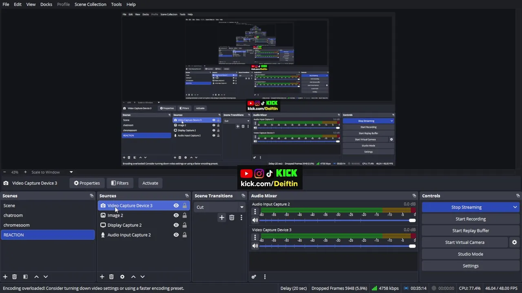This screenshot has height=293, width=522.
Task: Lock the Display Capture 2 source
Action: (185, 225)
